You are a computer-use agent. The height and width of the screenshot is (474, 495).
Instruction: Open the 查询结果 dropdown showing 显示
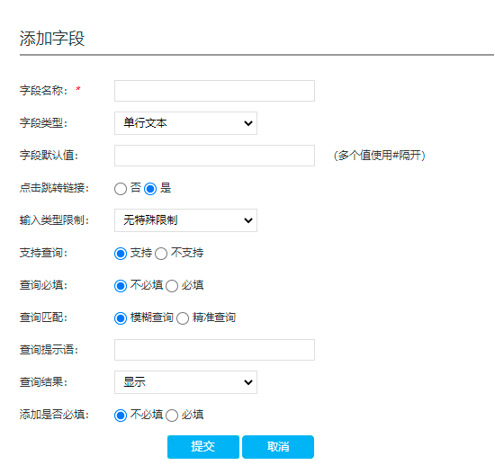[185, 382]
